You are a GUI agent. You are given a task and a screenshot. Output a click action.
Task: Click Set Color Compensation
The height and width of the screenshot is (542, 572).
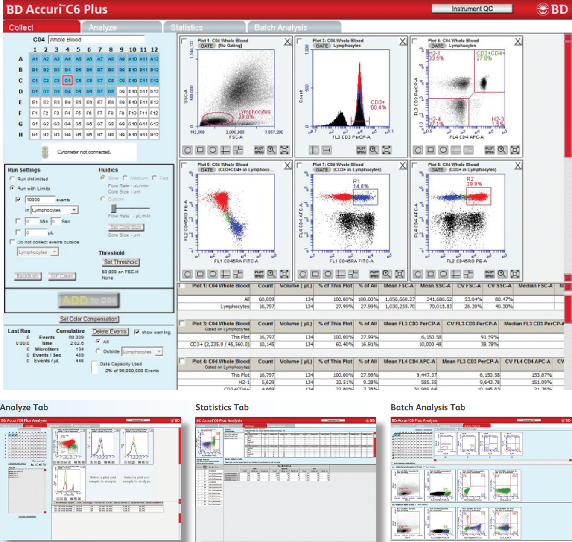[89, 319]
